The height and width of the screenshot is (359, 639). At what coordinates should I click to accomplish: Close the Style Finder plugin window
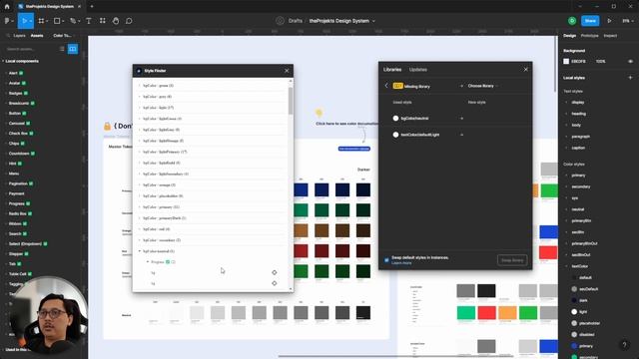click(x=287, y=71)
